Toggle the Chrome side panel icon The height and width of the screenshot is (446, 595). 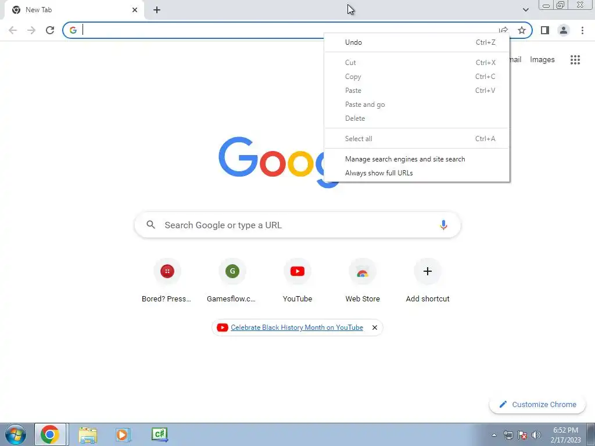click(x=545, y=30)
